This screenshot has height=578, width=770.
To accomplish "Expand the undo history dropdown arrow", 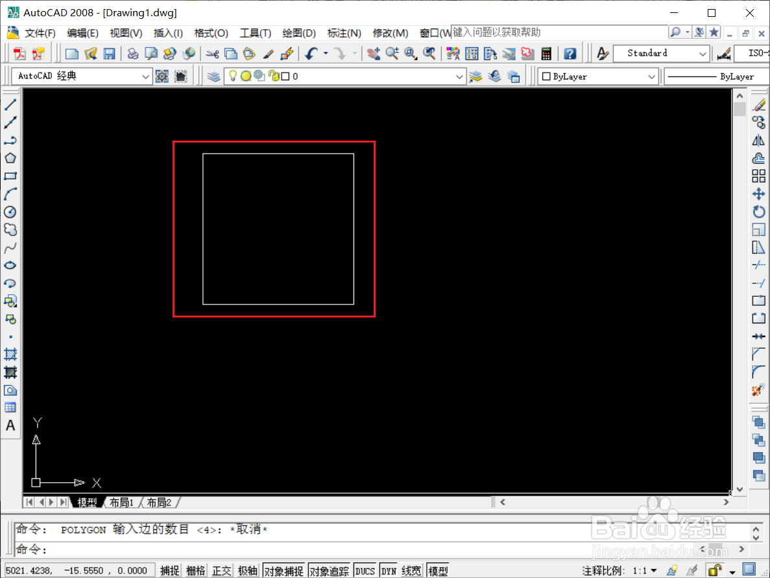I will click(x=326, y=54).
